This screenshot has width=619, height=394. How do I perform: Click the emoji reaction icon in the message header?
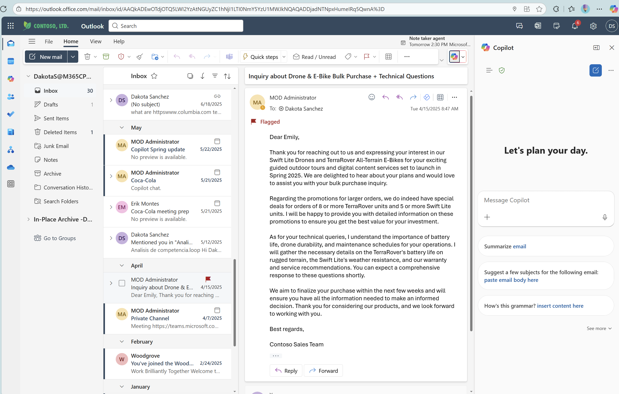coord(371,97)
